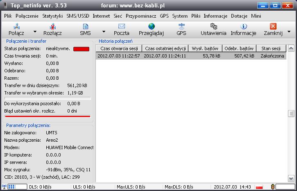
Task: Show the Informacje info icon
Action: click(x=243, y=27)
